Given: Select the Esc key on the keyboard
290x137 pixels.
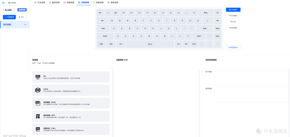Looking at the screenshot, I should 100,13.
